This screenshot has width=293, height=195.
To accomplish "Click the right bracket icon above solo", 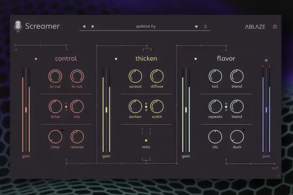I will pos(150,131).
